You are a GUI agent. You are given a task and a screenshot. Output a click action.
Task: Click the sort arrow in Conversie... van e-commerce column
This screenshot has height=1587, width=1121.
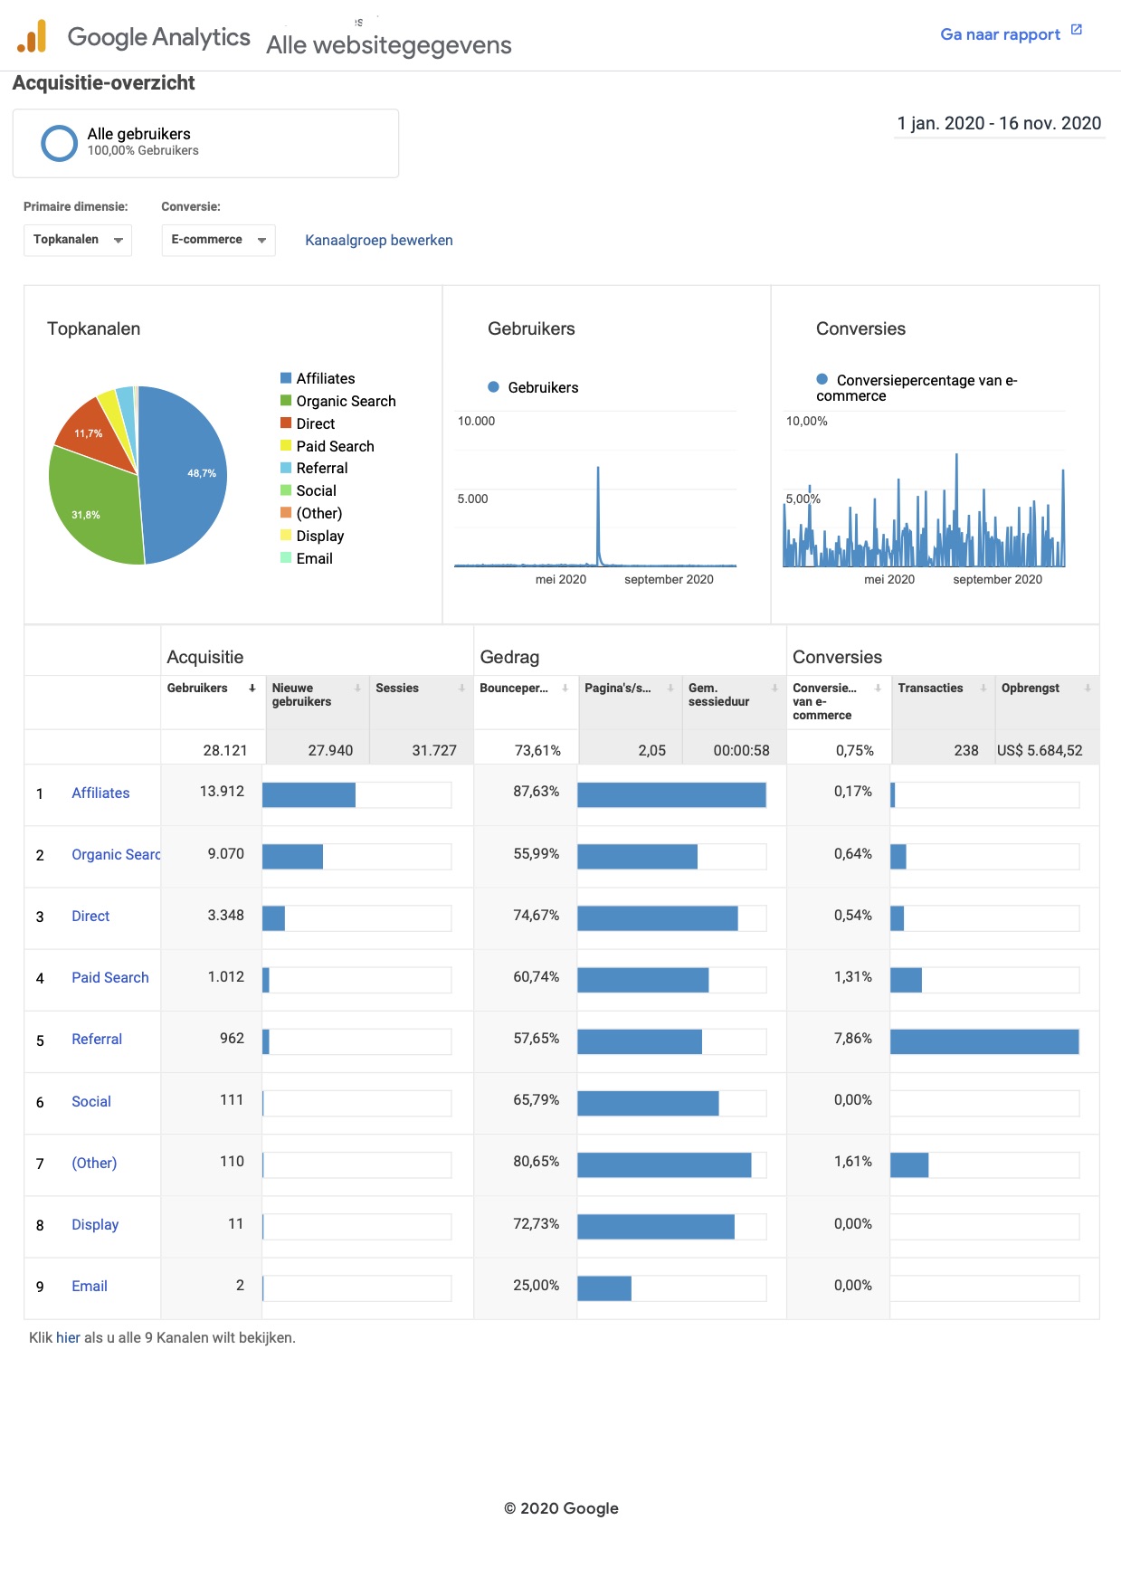click(x=878, y=689)
